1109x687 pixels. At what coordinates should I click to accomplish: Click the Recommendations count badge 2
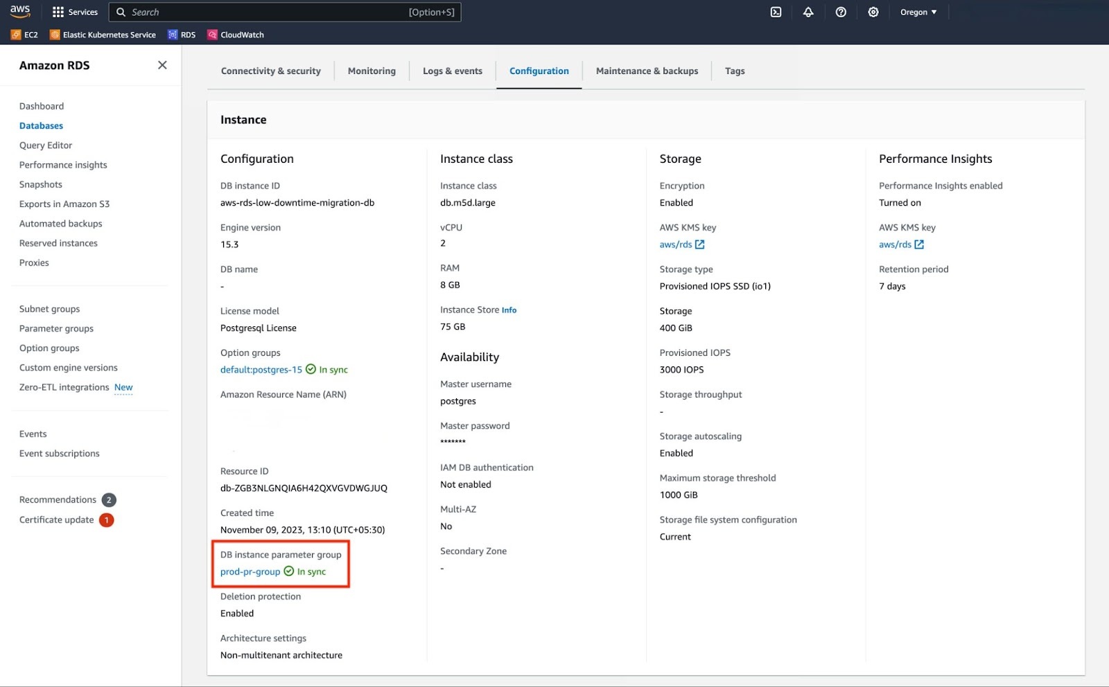[x=109, y=500]
